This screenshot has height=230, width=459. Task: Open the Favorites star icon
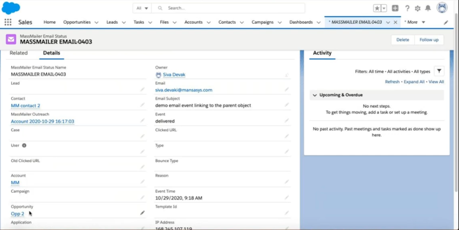[x=377, y=8]
